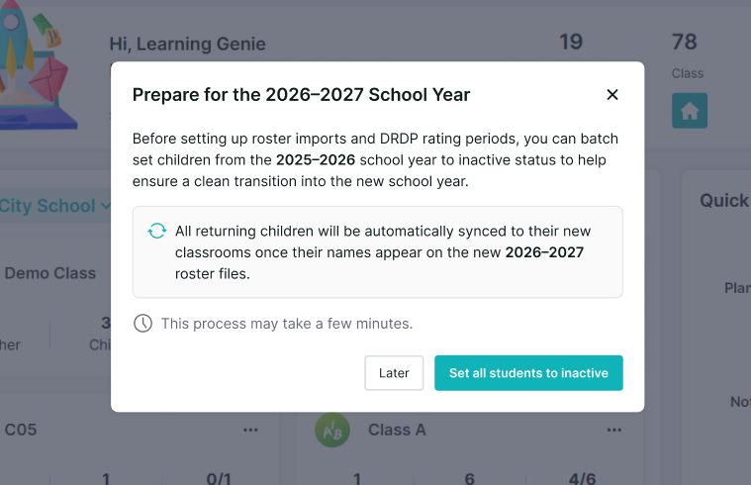Screen dimensions: 751x485
Task: Click the Hi, Learning Genie greeting
Action: tap(187, 45)
